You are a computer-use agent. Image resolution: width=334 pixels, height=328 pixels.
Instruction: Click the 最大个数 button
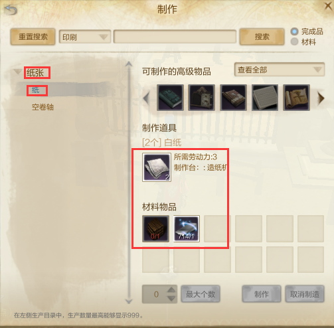(x=201, y=294)
